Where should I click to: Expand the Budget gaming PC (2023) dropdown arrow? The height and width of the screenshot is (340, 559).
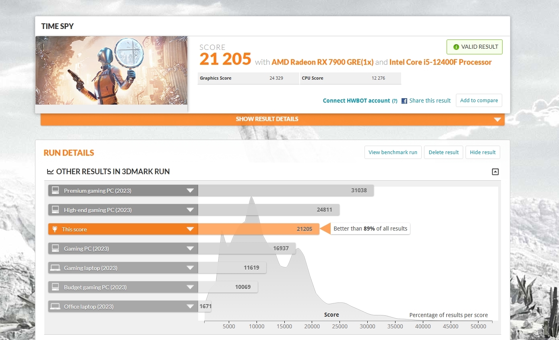[190, 287]
